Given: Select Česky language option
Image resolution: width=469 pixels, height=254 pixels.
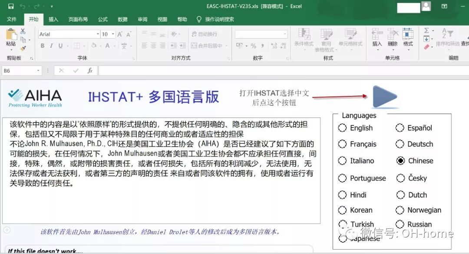Looking at the screenshot, I should (x=412, y=178).
